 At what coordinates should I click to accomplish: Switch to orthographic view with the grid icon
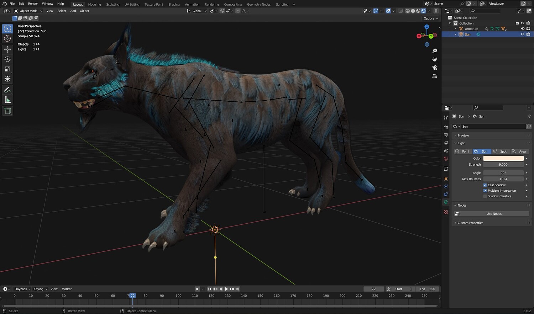435,76
